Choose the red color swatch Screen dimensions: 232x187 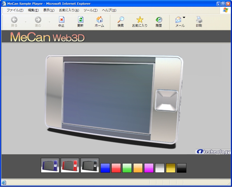point(116,168)
